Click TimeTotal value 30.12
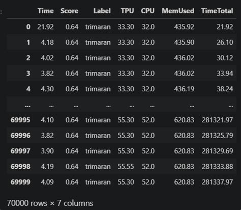The image size is (241, 210). pyautogui.click(x=225, y=58)
